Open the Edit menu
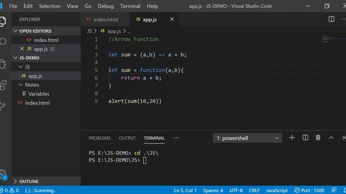 [28, 6]
